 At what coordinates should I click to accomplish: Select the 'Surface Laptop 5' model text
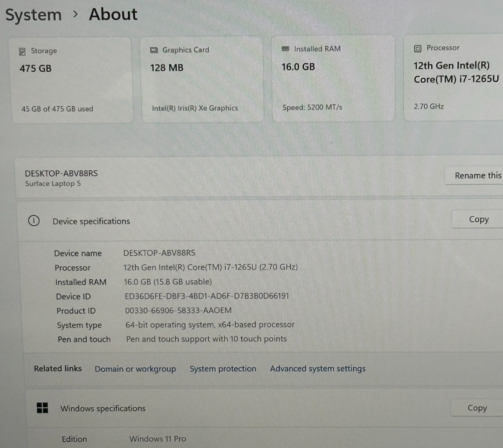53,183
